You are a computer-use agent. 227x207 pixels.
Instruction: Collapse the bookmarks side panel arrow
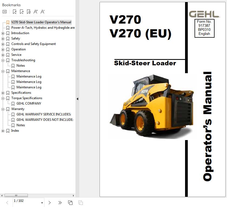pyautogui.click(x=77, y=99)
